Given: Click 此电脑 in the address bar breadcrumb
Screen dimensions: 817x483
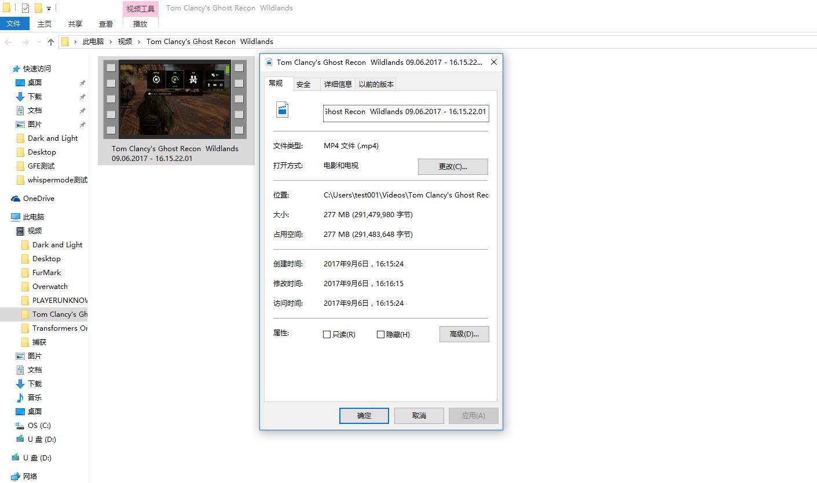Looking at the screenshot, I should point(93,42).
